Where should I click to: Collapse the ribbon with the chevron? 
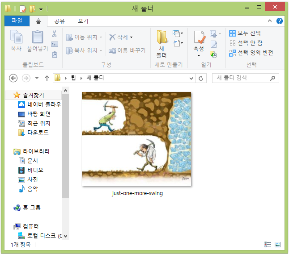270,21
